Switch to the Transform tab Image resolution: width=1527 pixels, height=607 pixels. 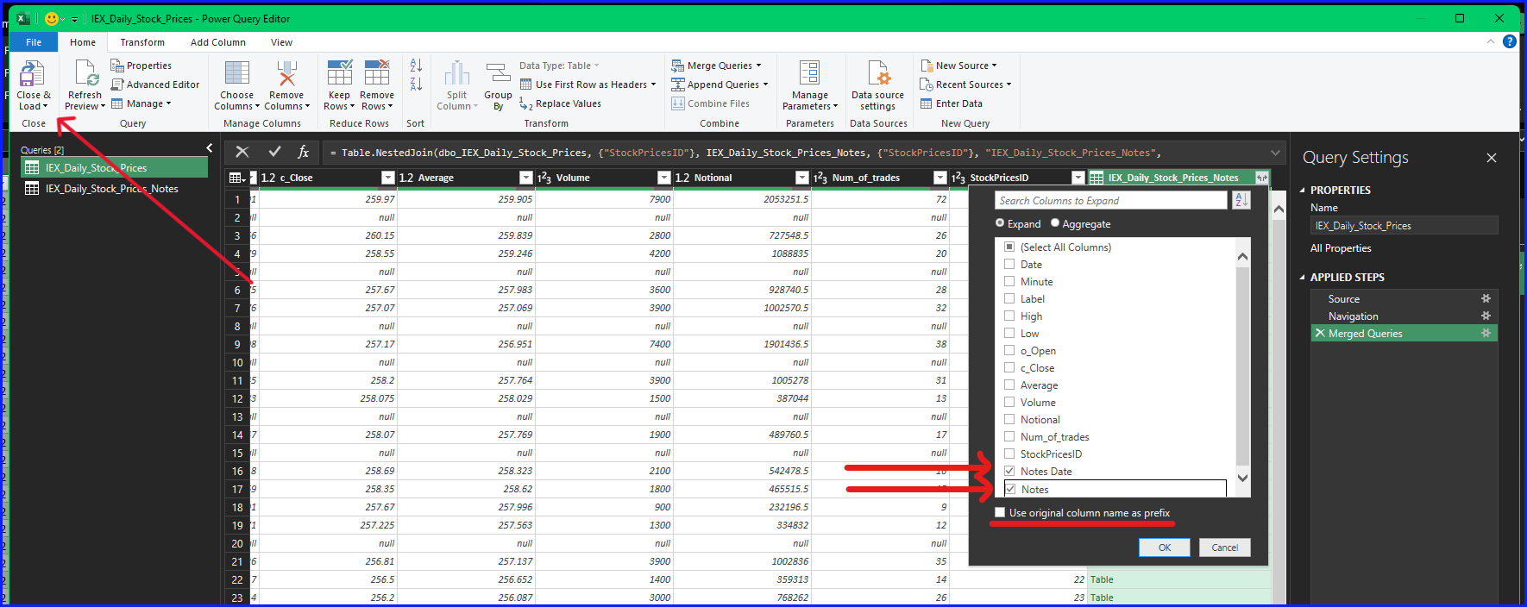pyautogui.click(x=142, y=42)
